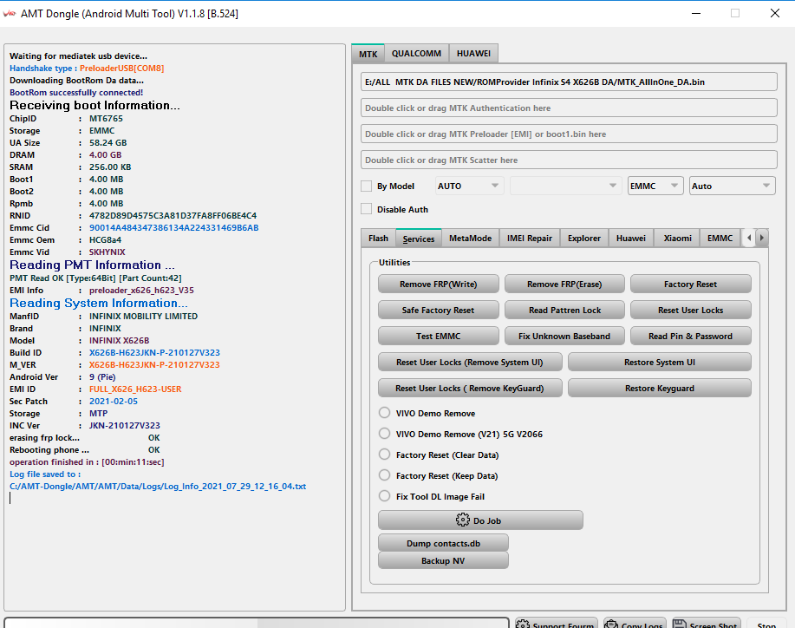This screenshot has width=795, height=628.
Task: Choose Factory Reset (Keep Data) option
Action: point(385,475)
